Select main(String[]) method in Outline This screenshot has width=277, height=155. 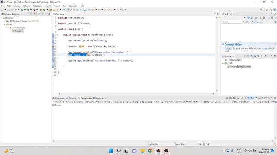[239, 67]
